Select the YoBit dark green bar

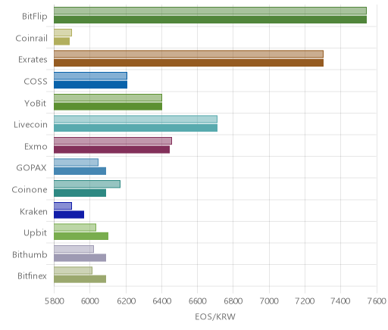pyautogui.click(x=108, y=107)
